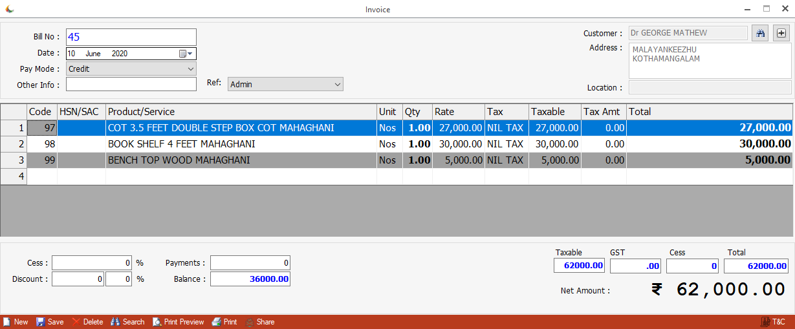This screenshot has width=795, height=329.
Task: Click the Rate column header
Action: tap(459, 112)
